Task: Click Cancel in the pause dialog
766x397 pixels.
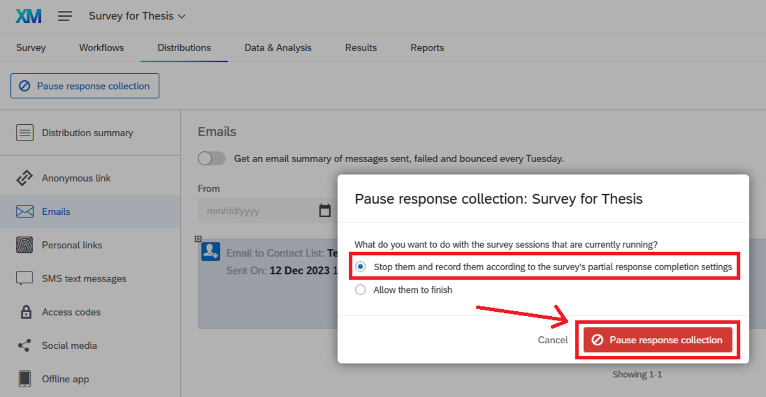Action: [552, 340]
